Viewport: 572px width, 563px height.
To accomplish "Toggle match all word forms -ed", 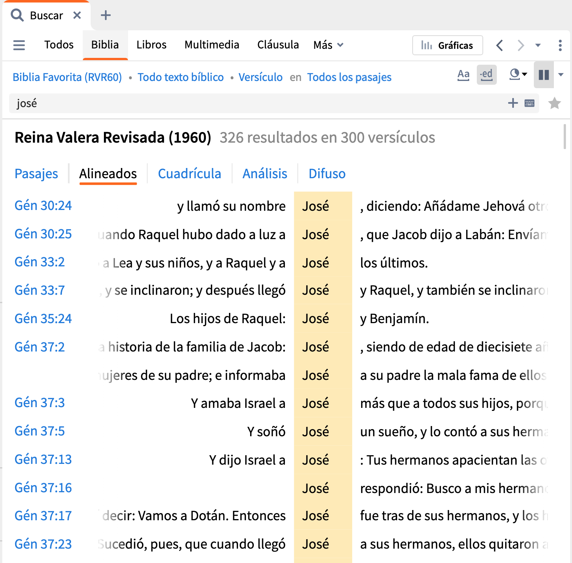I will point(487,75).
